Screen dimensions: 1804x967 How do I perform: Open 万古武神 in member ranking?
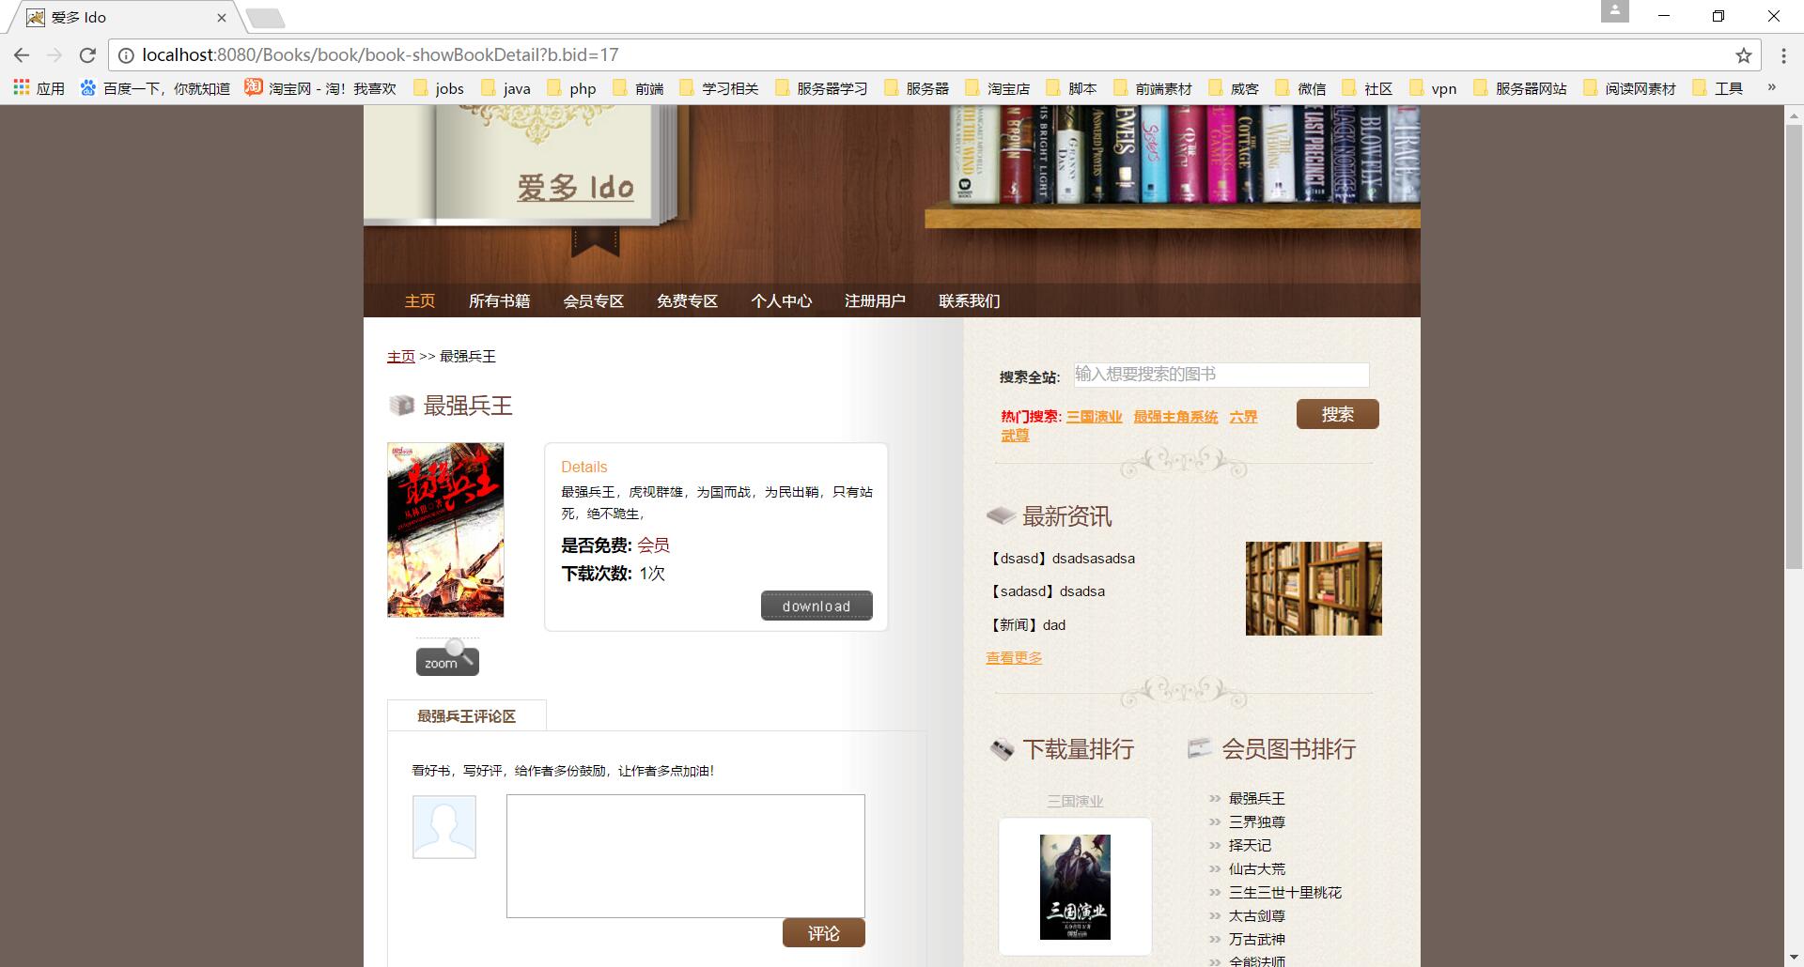click(x=1257, y=939)
